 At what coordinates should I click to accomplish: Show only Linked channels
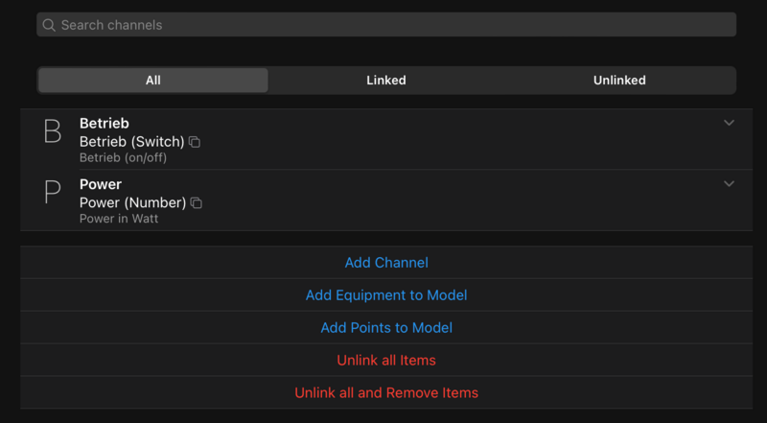click(x=386, y=81)
